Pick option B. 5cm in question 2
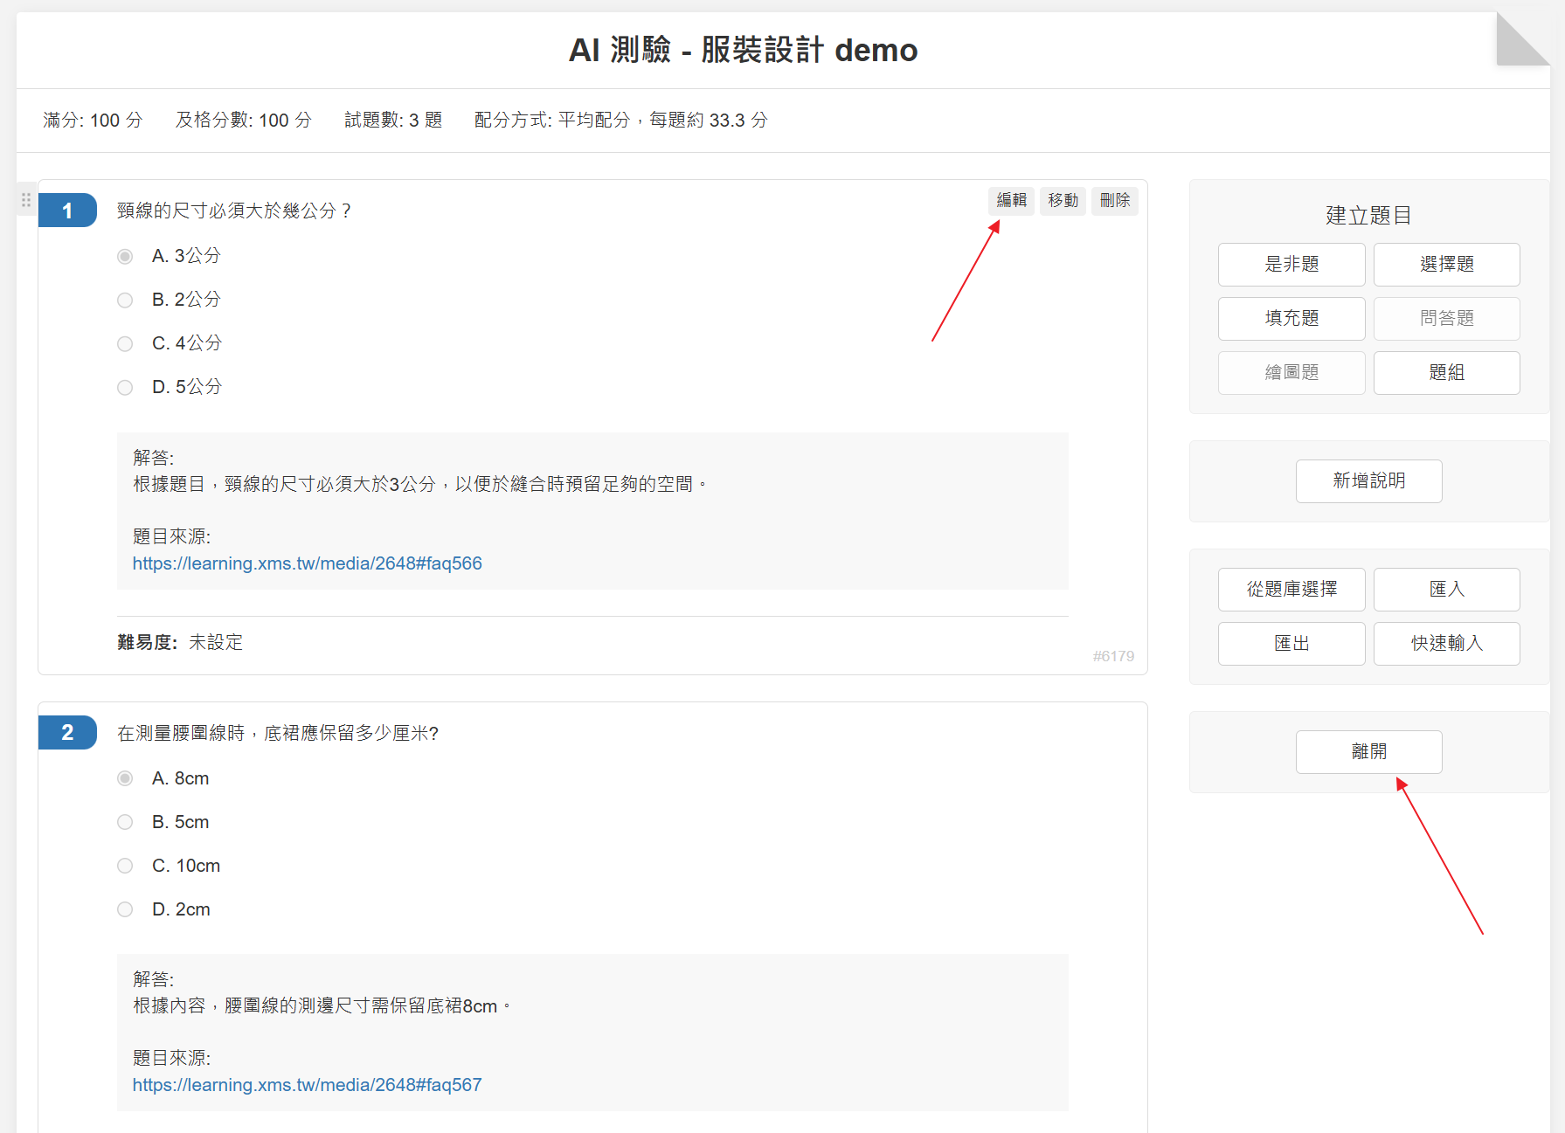Screen dimensions: 1565x1133 (125, 822)
